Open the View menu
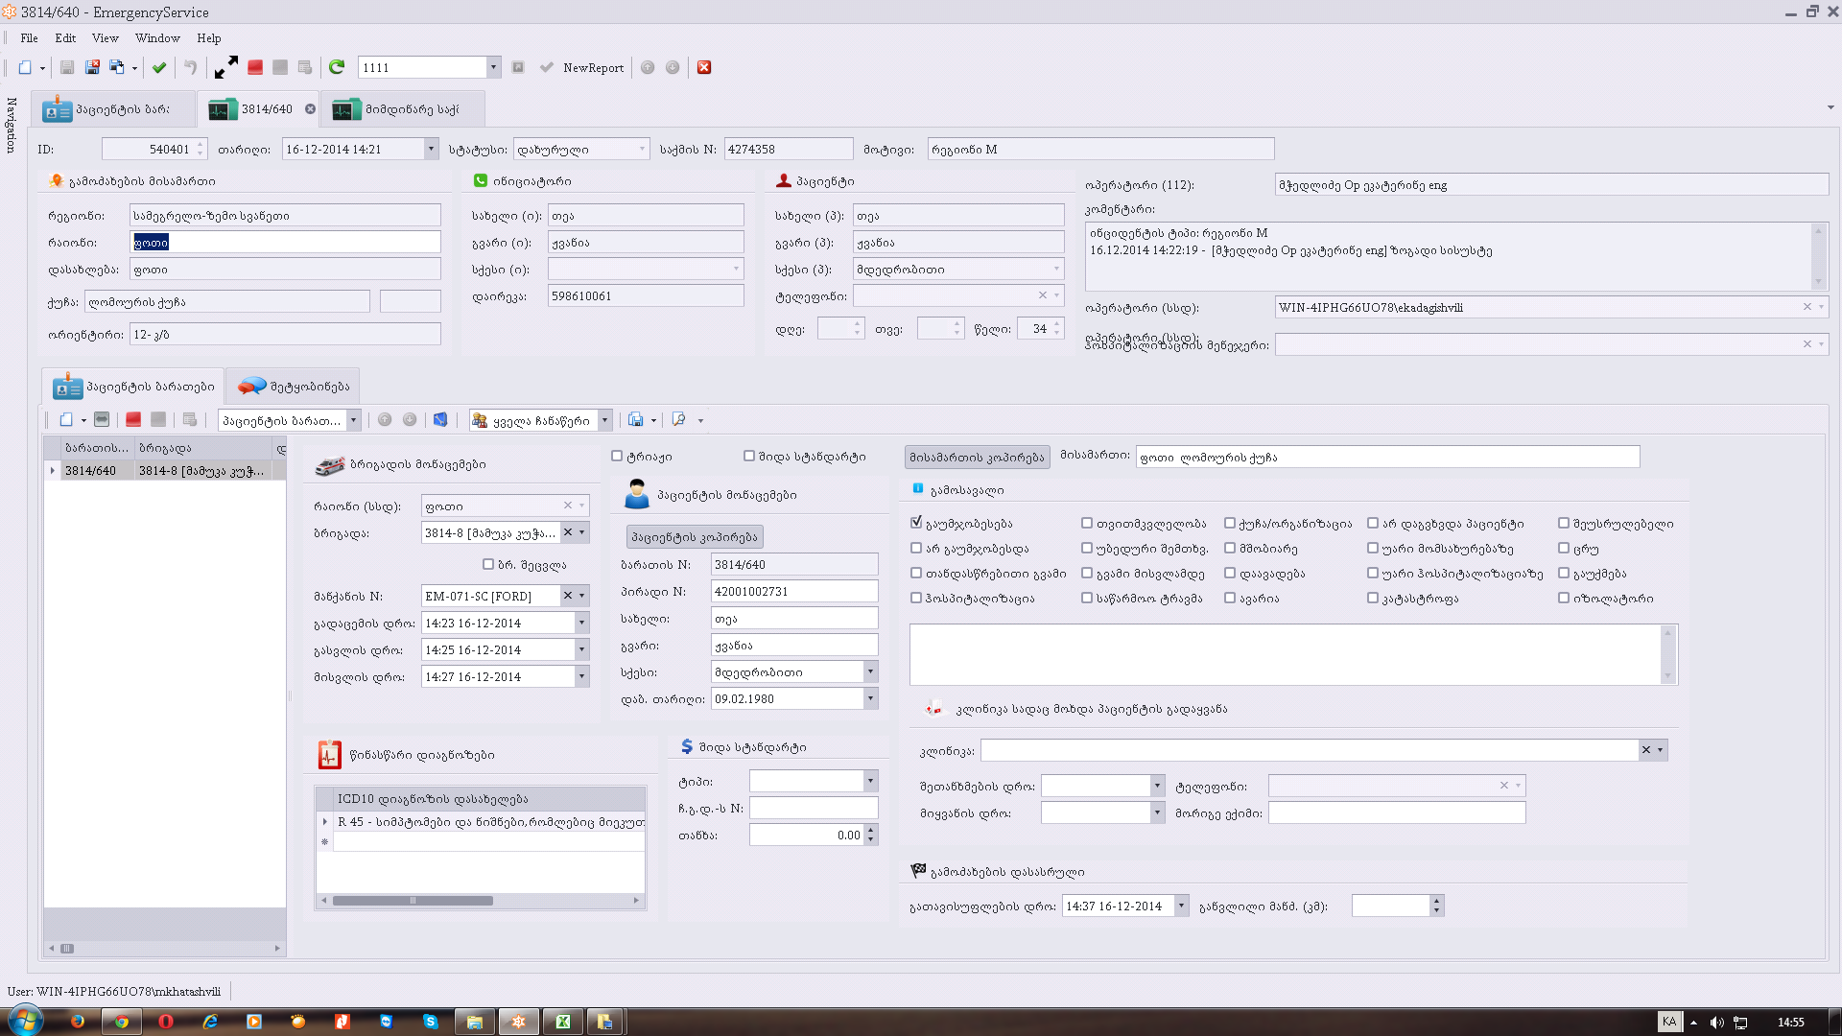The width and height of the screenshot is (1842, 1036). coord(105,38)
